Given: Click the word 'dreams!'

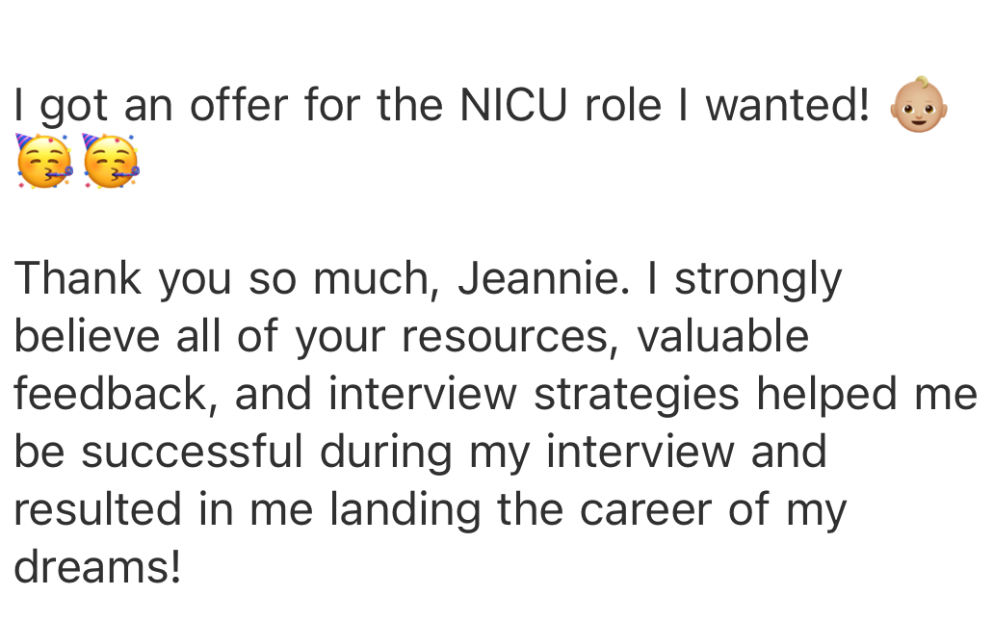Looking at the screenshot, I should tap(97, 567).
